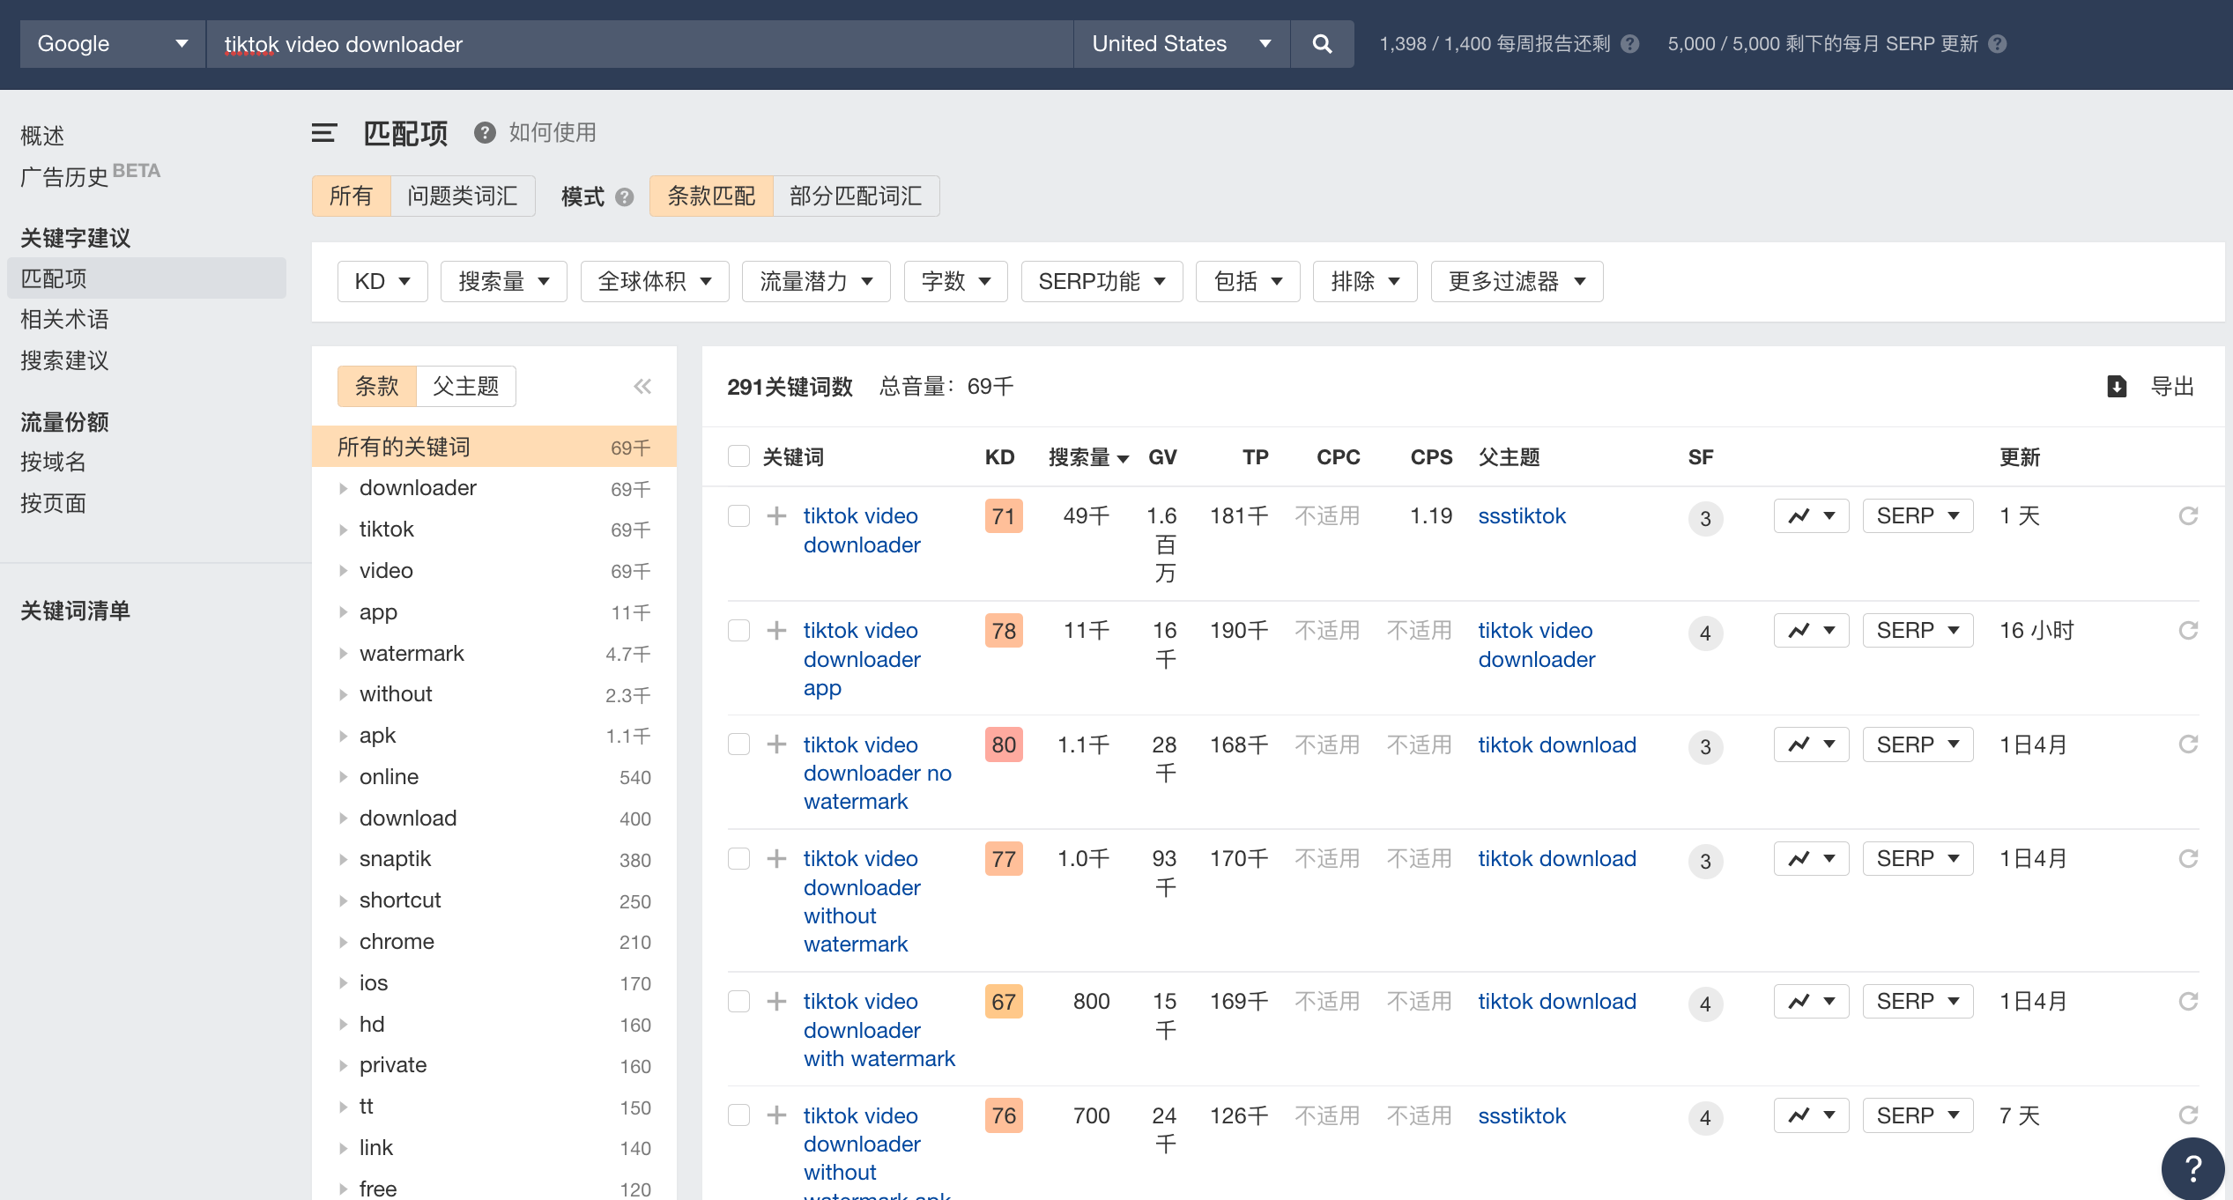Refresh row for tiktok video downloader
This screenshot has height=1200, width=2233.
click(2188, 516)
